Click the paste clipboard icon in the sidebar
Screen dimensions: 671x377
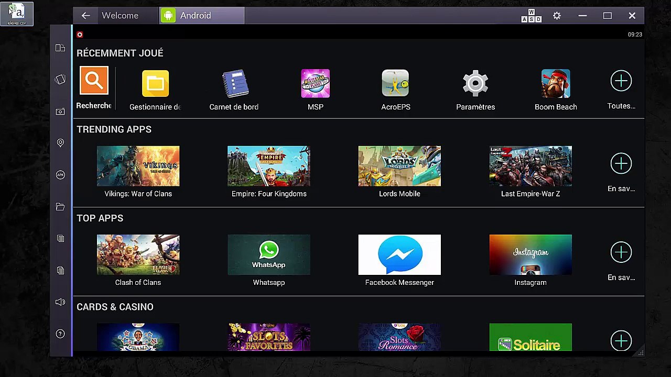coord(60,270)
